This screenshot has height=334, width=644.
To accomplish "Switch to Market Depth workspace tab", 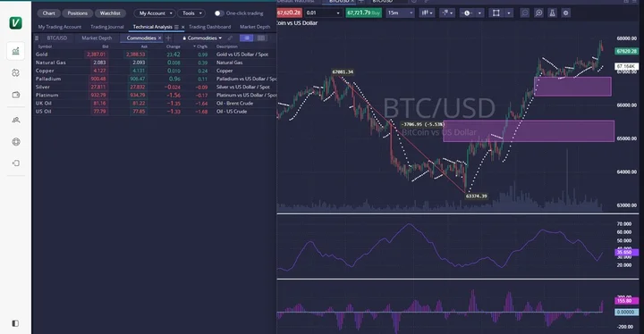I will (x=255, y=27).
